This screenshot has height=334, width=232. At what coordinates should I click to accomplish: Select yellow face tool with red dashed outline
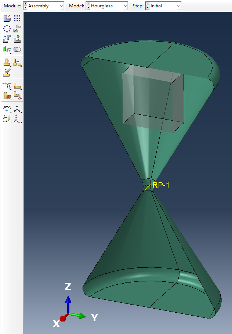[7, 62]
